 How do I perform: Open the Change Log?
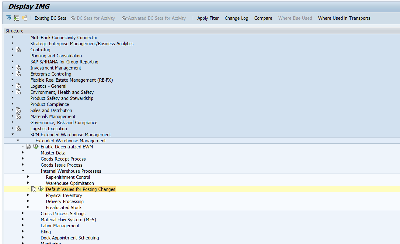(x=236, y=18)
